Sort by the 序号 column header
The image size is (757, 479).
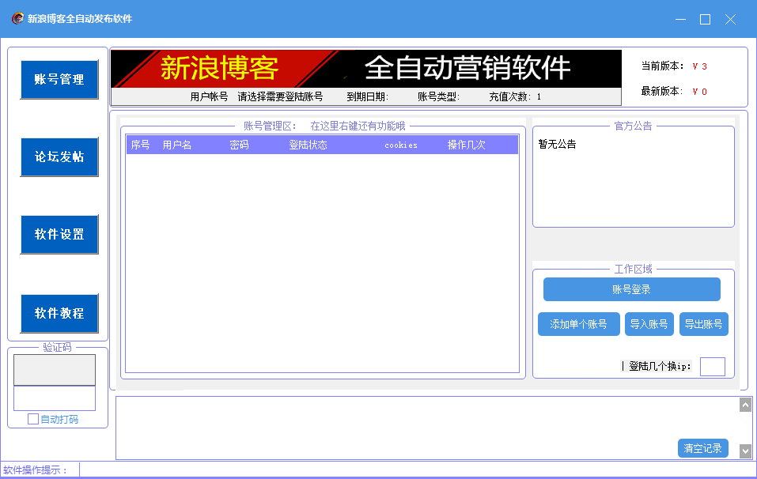141,145
